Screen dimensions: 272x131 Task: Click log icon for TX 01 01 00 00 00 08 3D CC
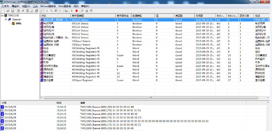click(2, 125)
